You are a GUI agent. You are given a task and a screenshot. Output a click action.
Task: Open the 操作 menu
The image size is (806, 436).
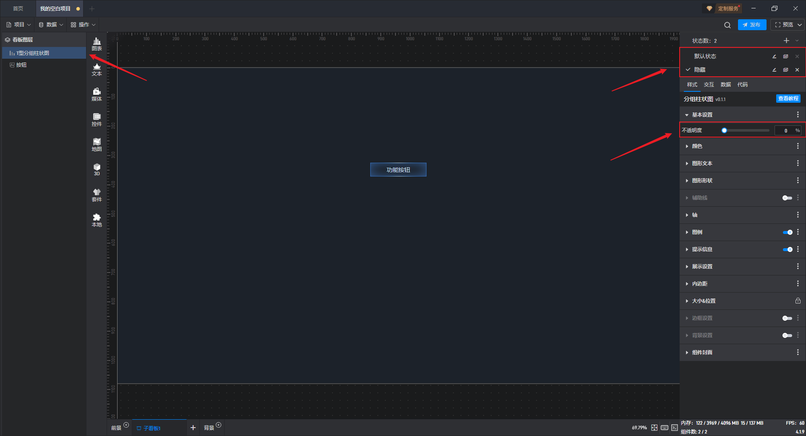pos(83,25)
